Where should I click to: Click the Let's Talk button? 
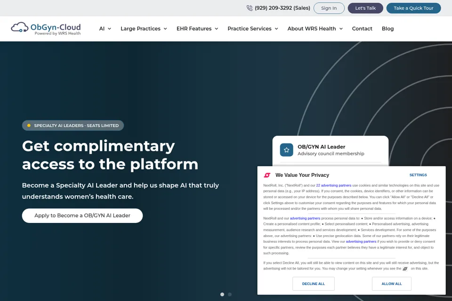click(x=365, y=8)
